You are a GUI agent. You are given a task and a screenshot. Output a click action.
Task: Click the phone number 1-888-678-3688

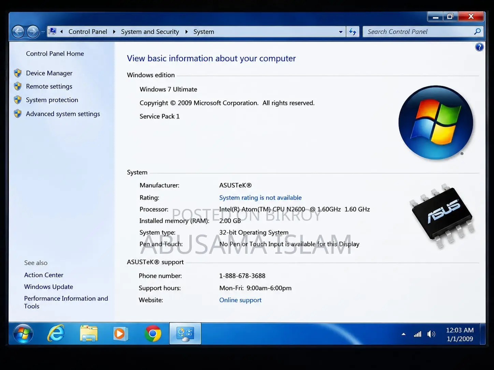click(x=242, y=276)
